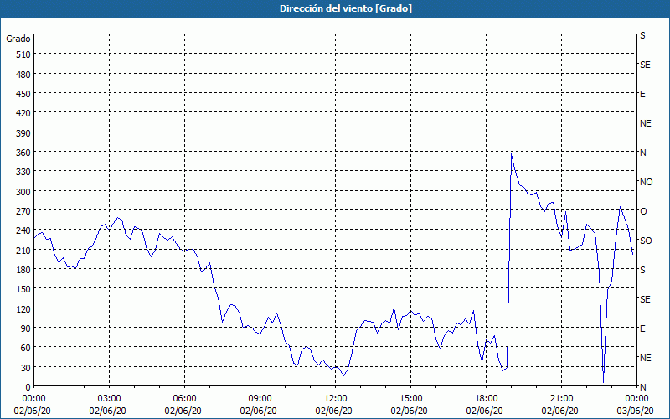Select the lower SE compass label near 120
The width and height of the screenshot is (670, 419).
(645, 299)
